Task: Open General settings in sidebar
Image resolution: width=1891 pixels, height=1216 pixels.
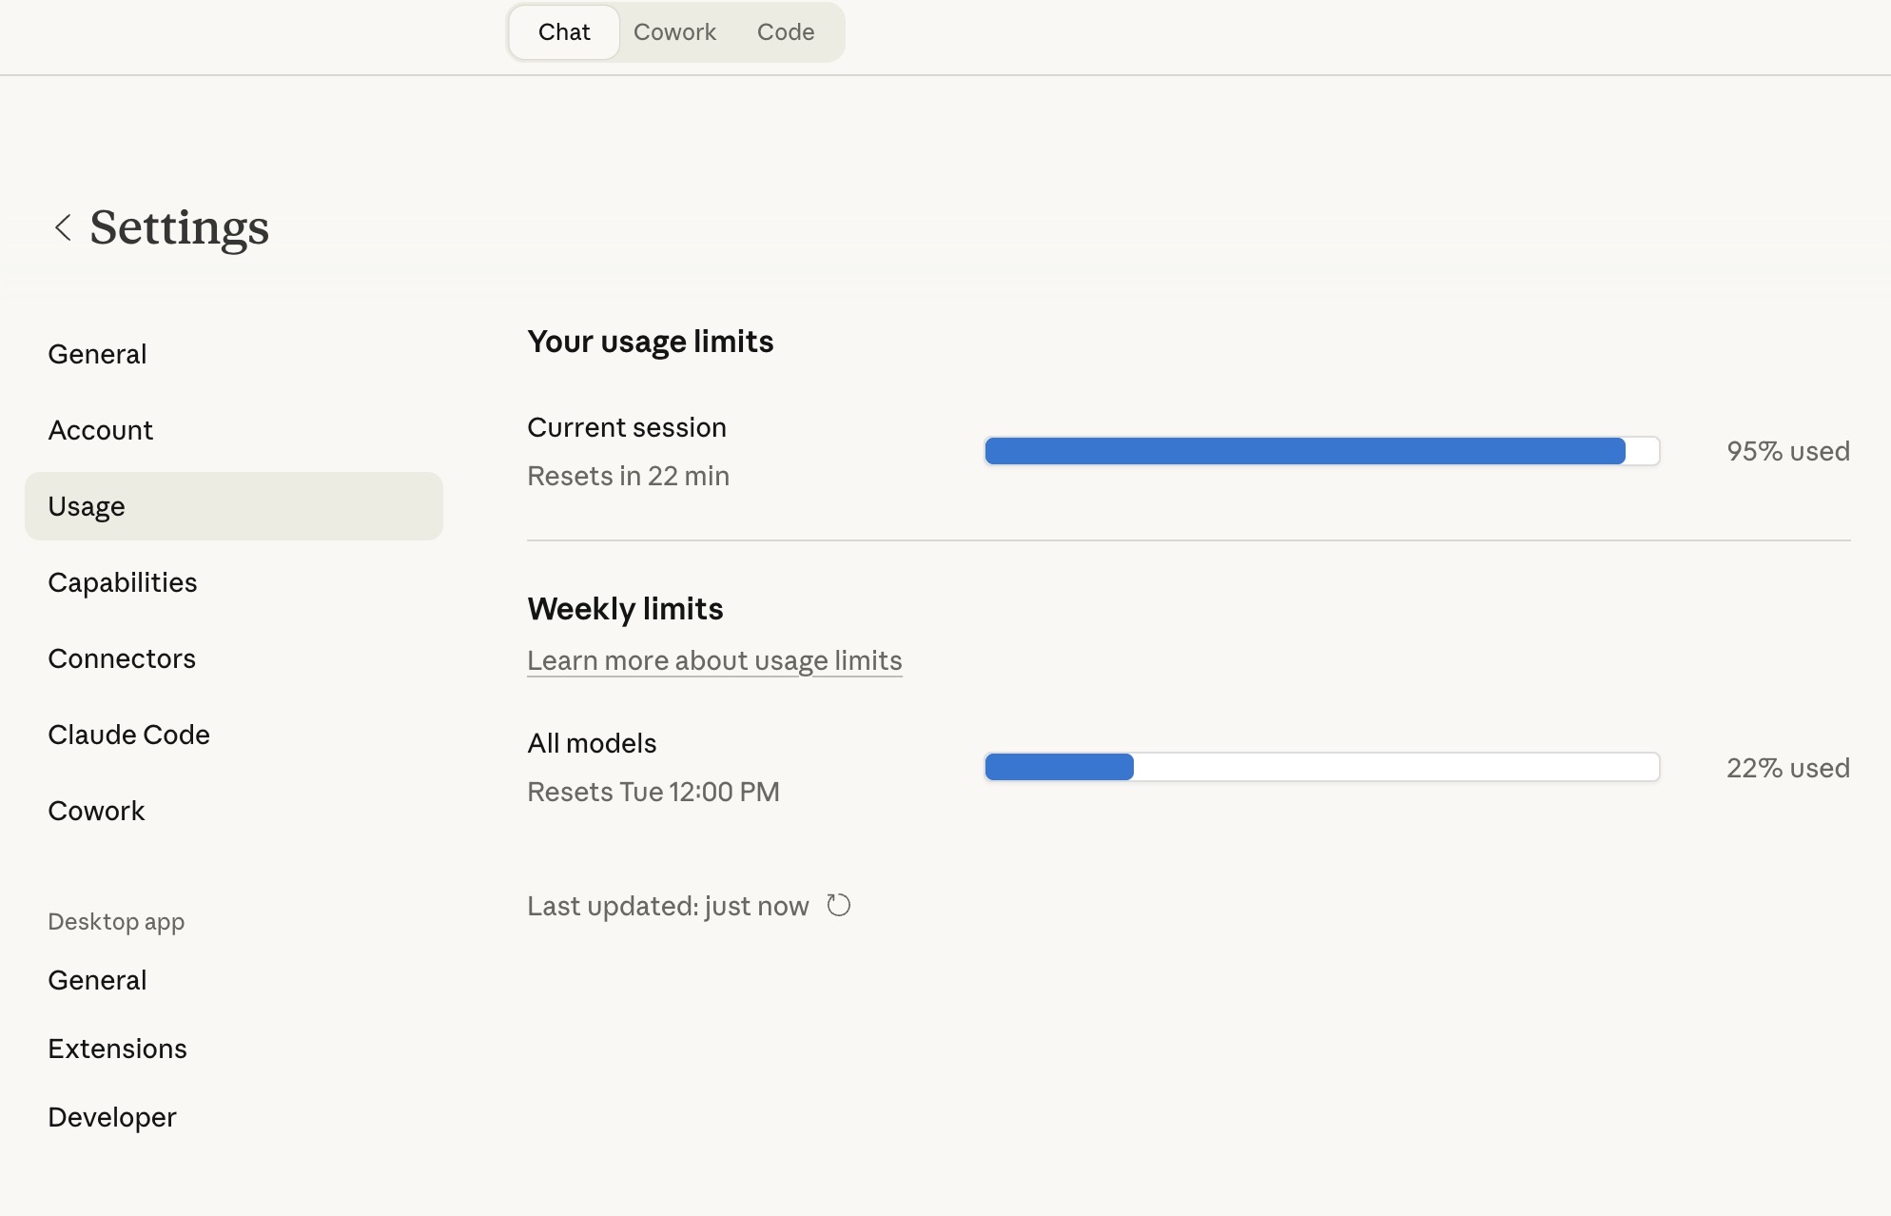Action: (97, 354)
